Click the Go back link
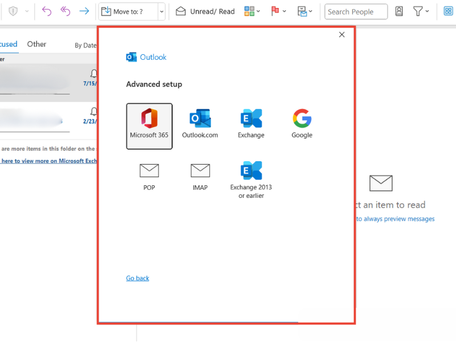The image size is (456, 342). pos(137,278)
